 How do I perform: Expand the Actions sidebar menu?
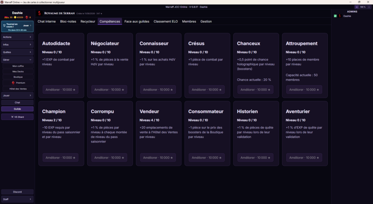point(17,37)
